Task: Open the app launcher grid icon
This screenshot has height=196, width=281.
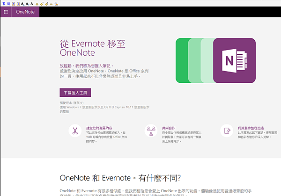Action: click(6, 12)
